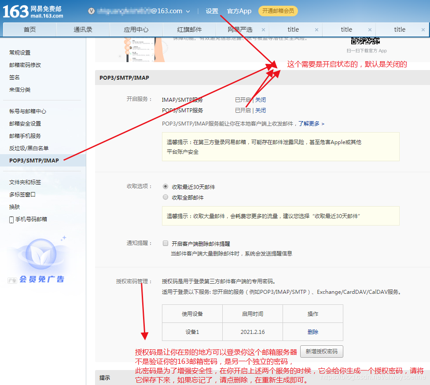This screenshot has width=430, height=385.
Task: Click the 提示 section header
Action: (105, 378)
